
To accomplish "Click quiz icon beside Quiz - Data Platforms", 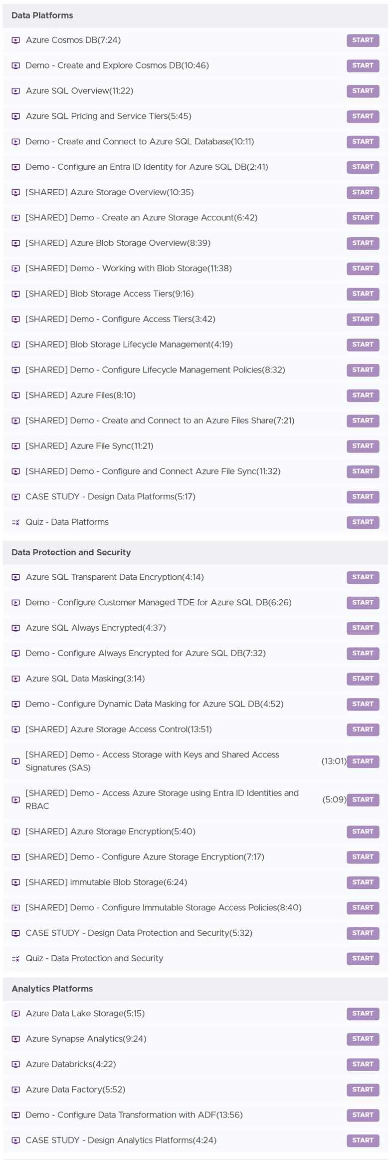I will 16,522.
